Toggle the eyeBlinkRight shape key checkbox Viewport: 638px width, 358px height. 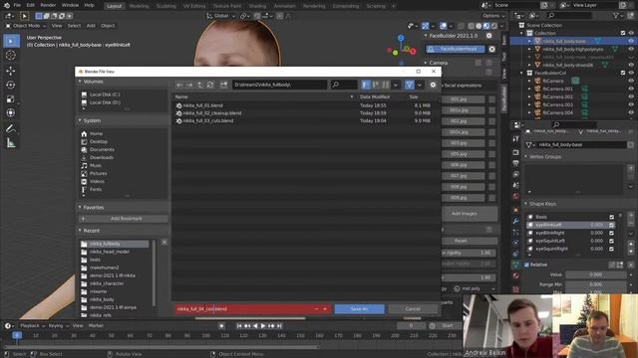click(x=611, y=233)
